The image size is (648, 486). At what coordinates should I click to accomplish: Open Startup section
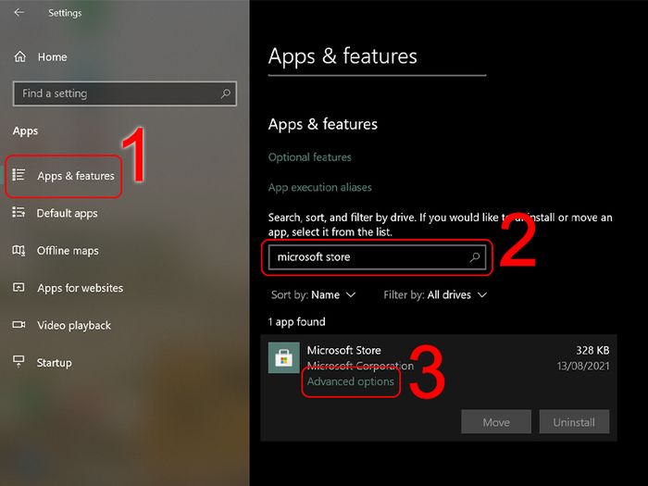[54, 363]
